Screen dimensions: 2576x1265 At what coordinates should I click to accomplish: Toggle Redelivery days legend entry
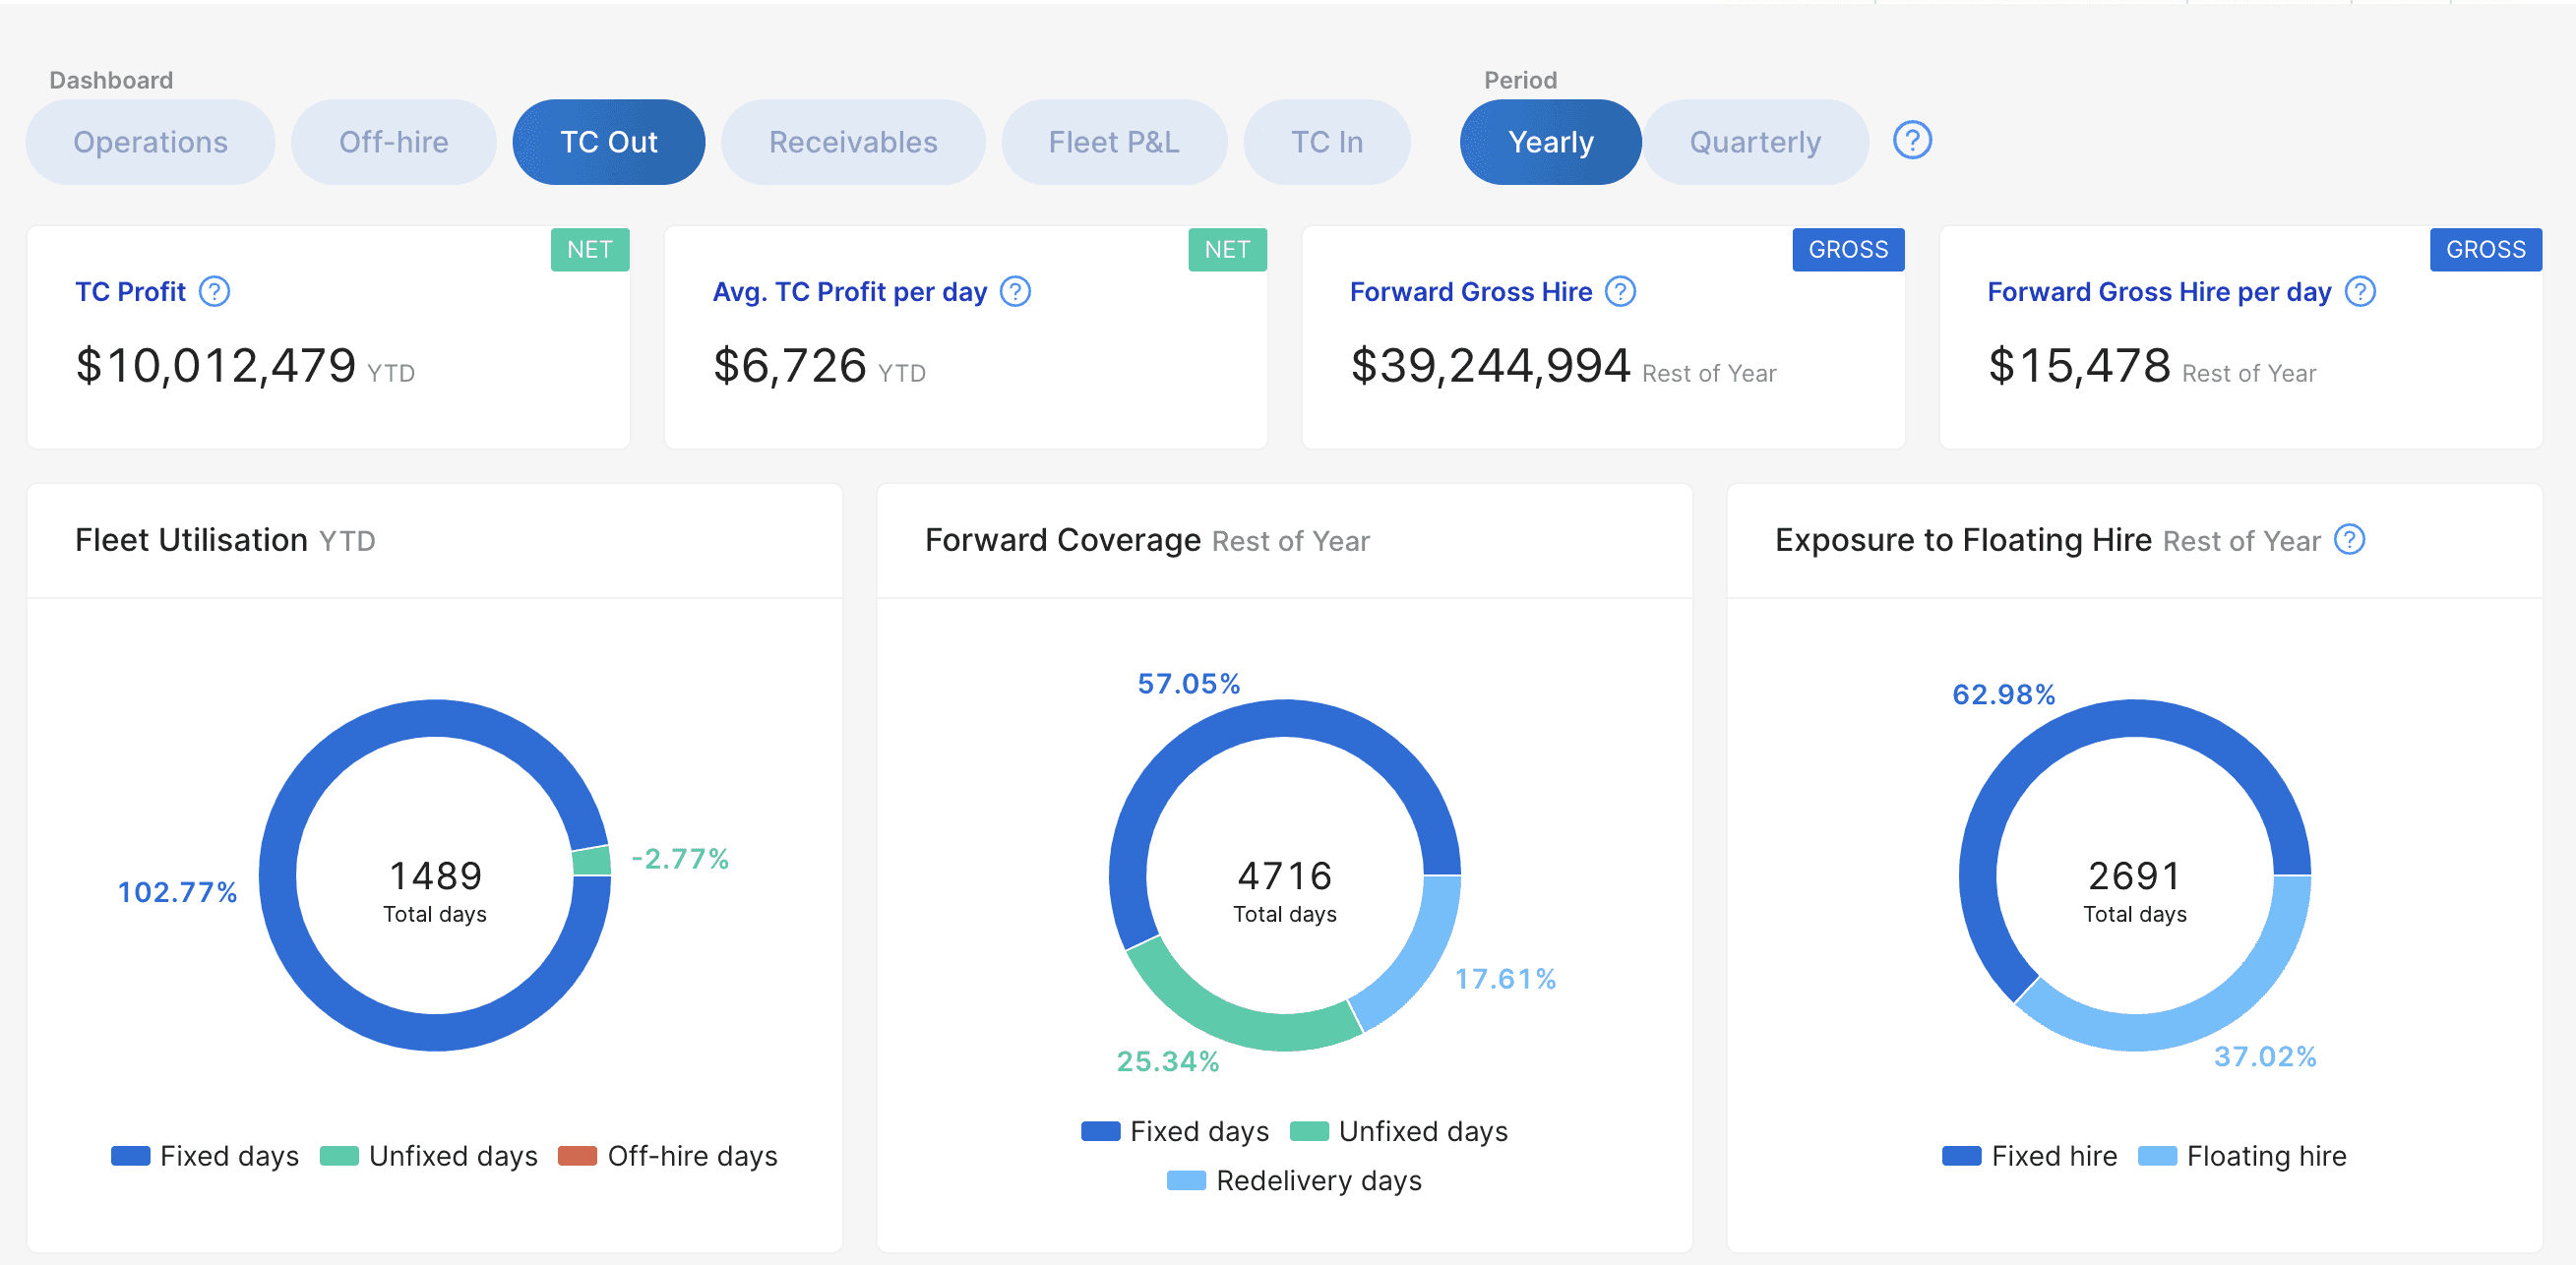click(1317, 1181)
